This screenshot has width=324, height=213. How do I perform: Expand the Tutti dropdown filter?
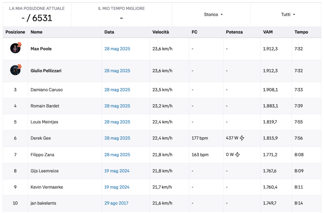click(x=288, y=15)
